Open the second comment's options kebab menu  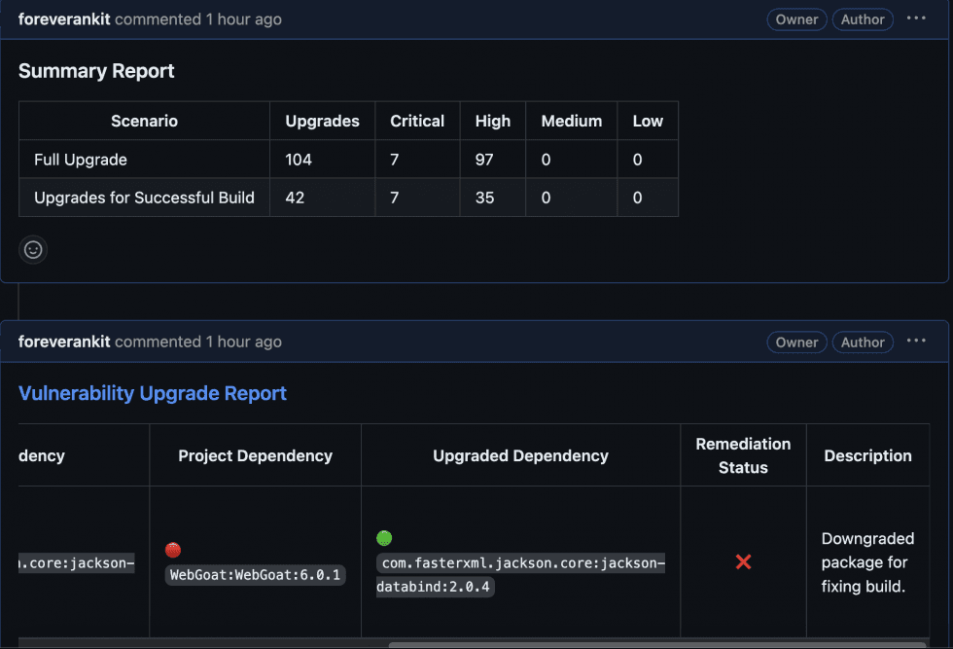click(x=915, y=342)
